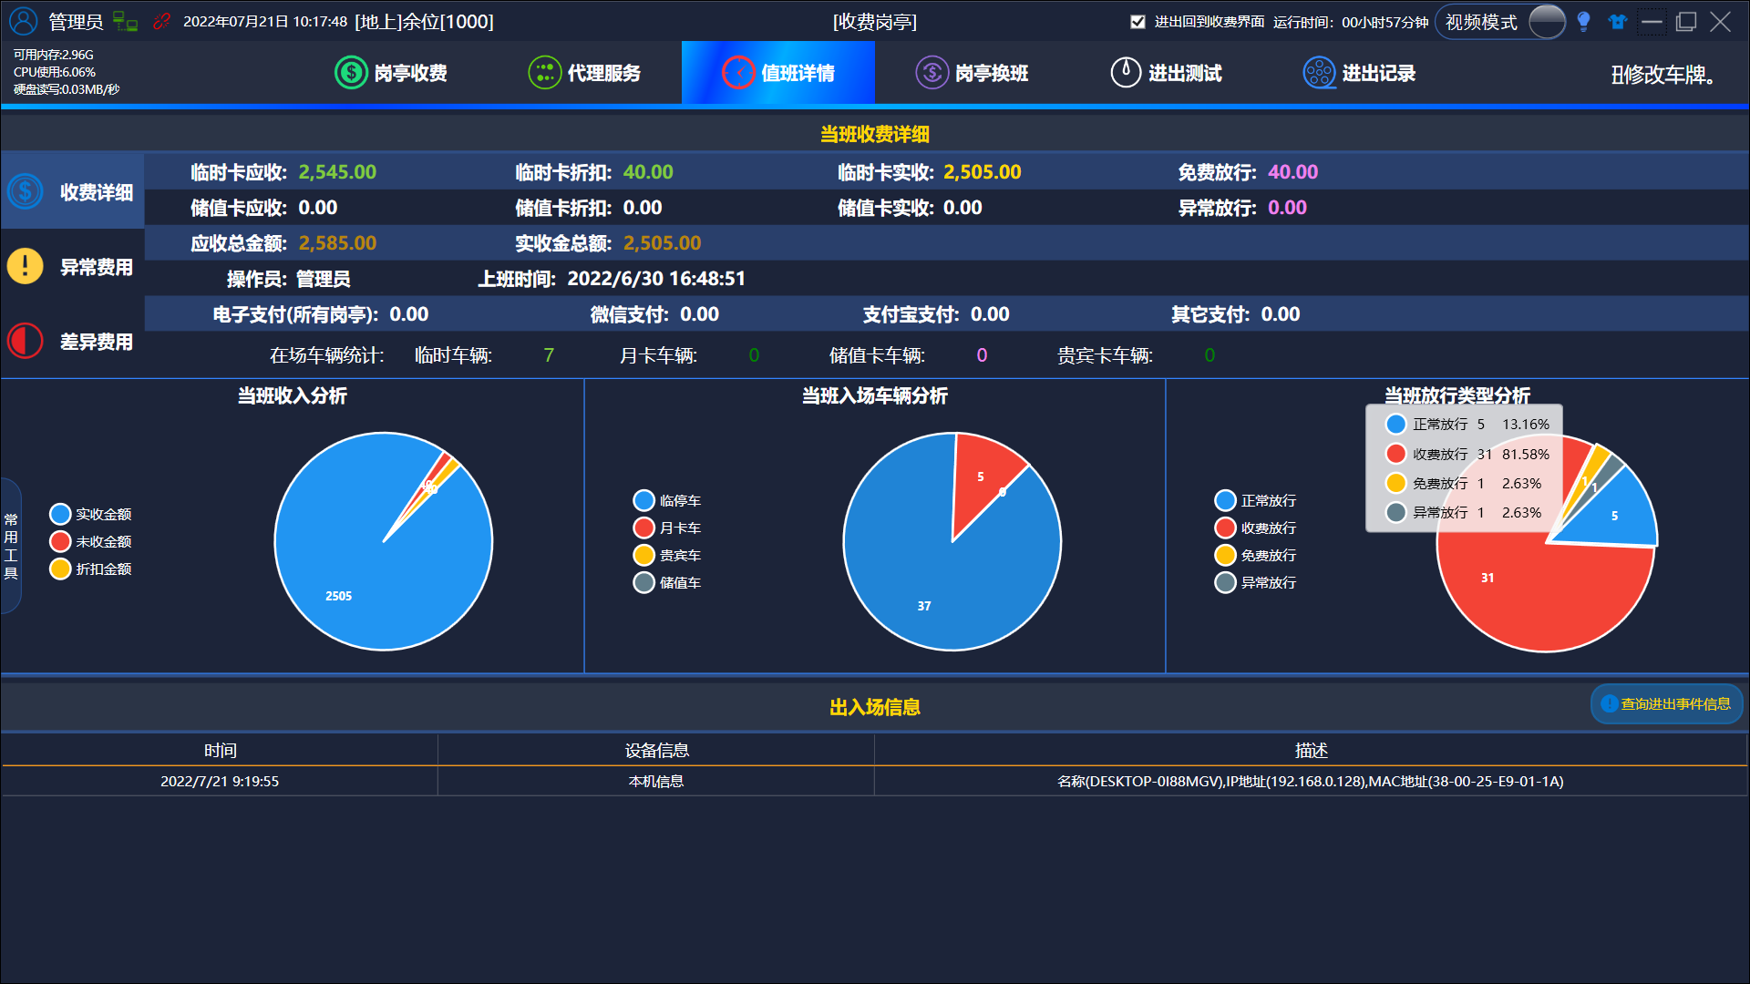The height and width of the screenshot is (984, 1750).
Task: Open the 代理服务 agent service icon
Action: point(544,73)
